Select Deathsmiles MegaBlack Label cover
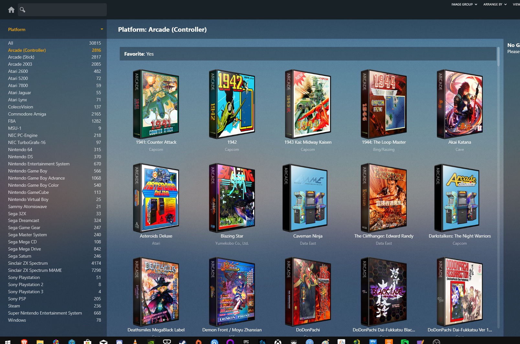 coord(156,292)
